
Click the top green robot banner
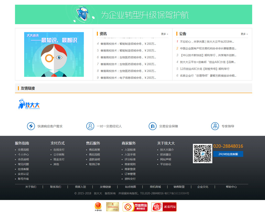click(133, 15)
